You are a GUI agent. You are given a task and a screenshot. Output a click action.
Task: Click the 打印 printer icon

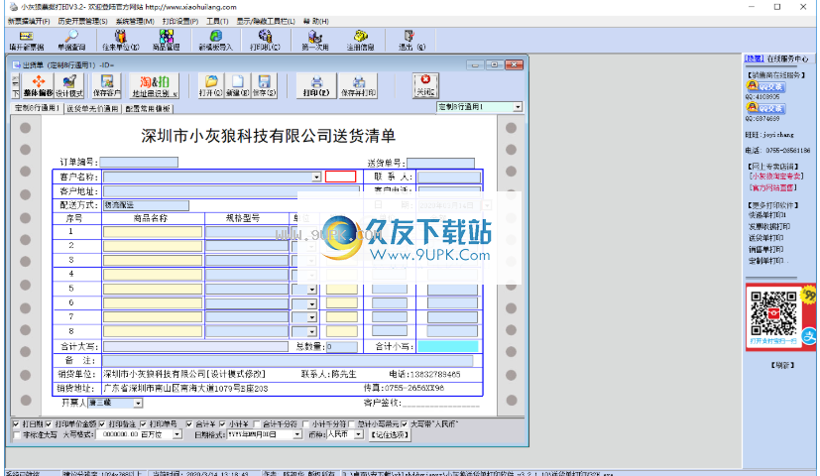316,86
